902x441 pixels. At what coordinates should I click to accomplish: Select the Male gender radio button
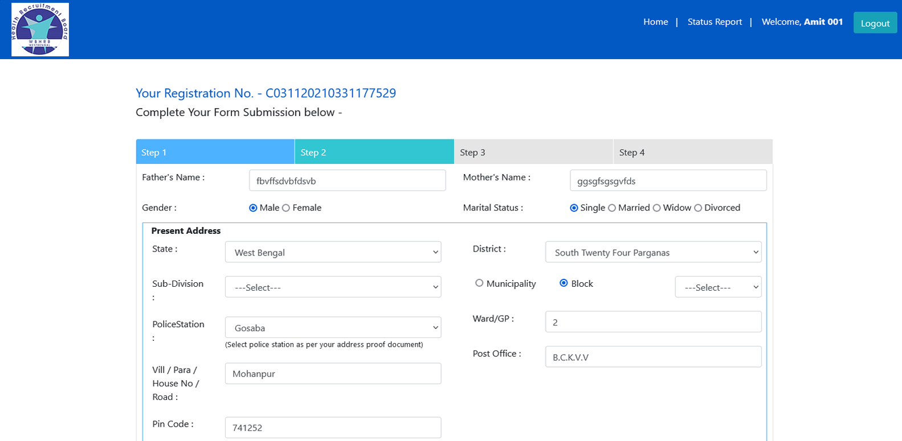(253, 208)
